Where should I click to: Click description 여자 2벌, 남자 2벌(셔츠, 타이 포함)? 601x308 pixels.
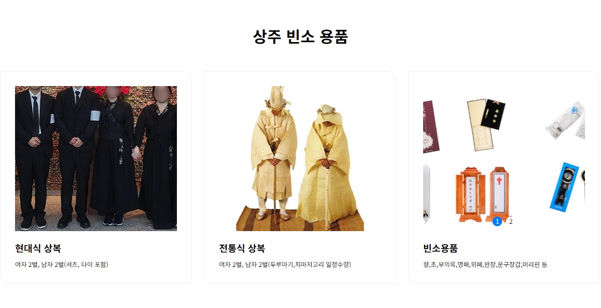click(62, 264)
